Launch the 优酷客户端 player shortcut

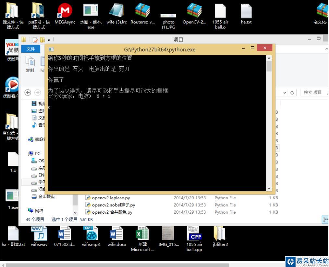pyautogui.click(x=12, y=85)
